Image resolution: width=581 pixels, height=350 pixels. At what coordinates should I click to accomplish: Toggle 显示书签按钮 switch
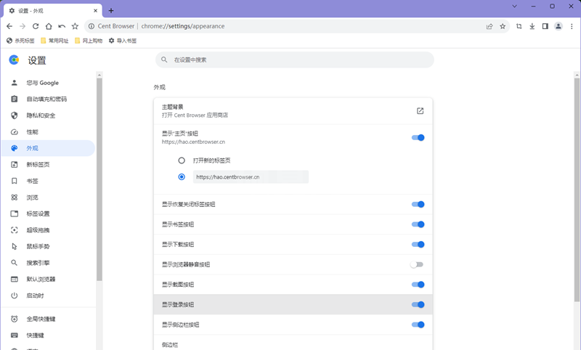click(x=418, y=224)
